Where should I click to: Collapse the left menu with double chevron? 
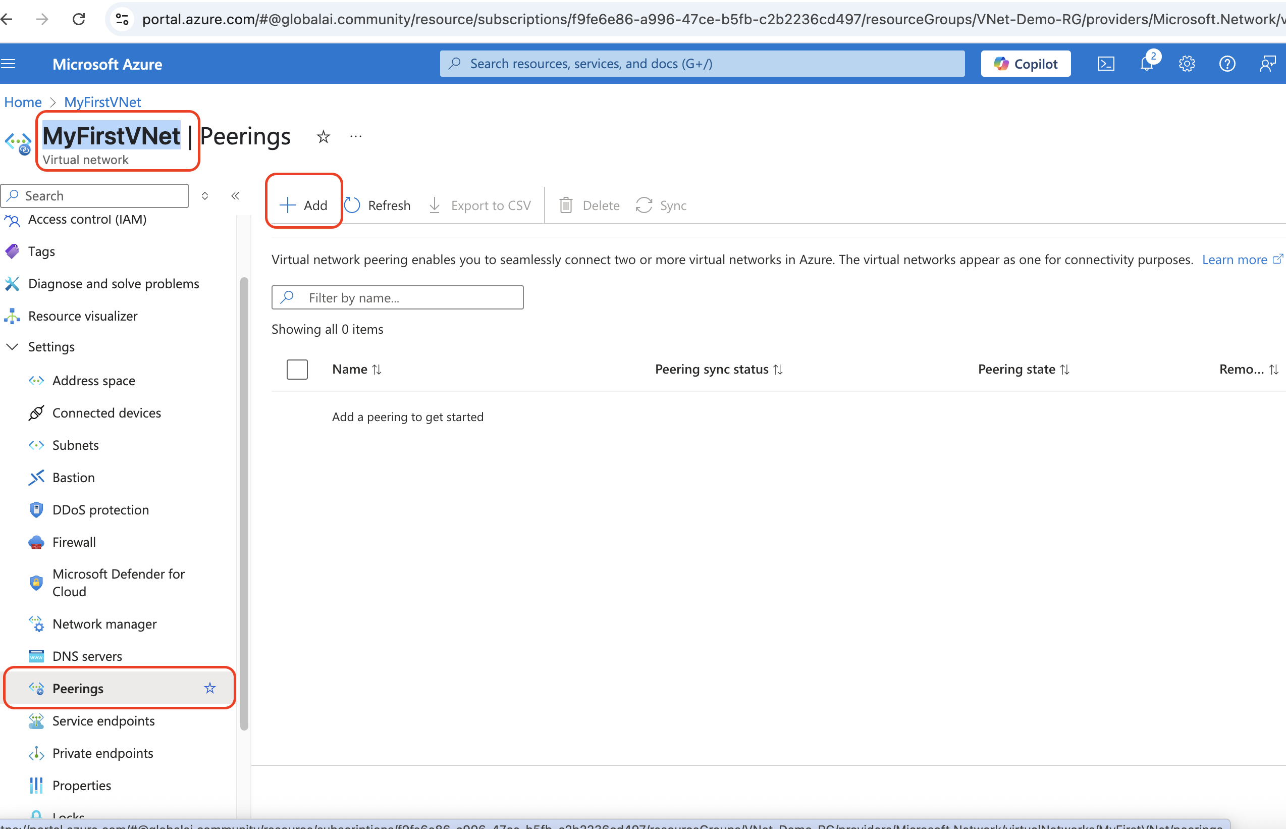tap(235, 196)
